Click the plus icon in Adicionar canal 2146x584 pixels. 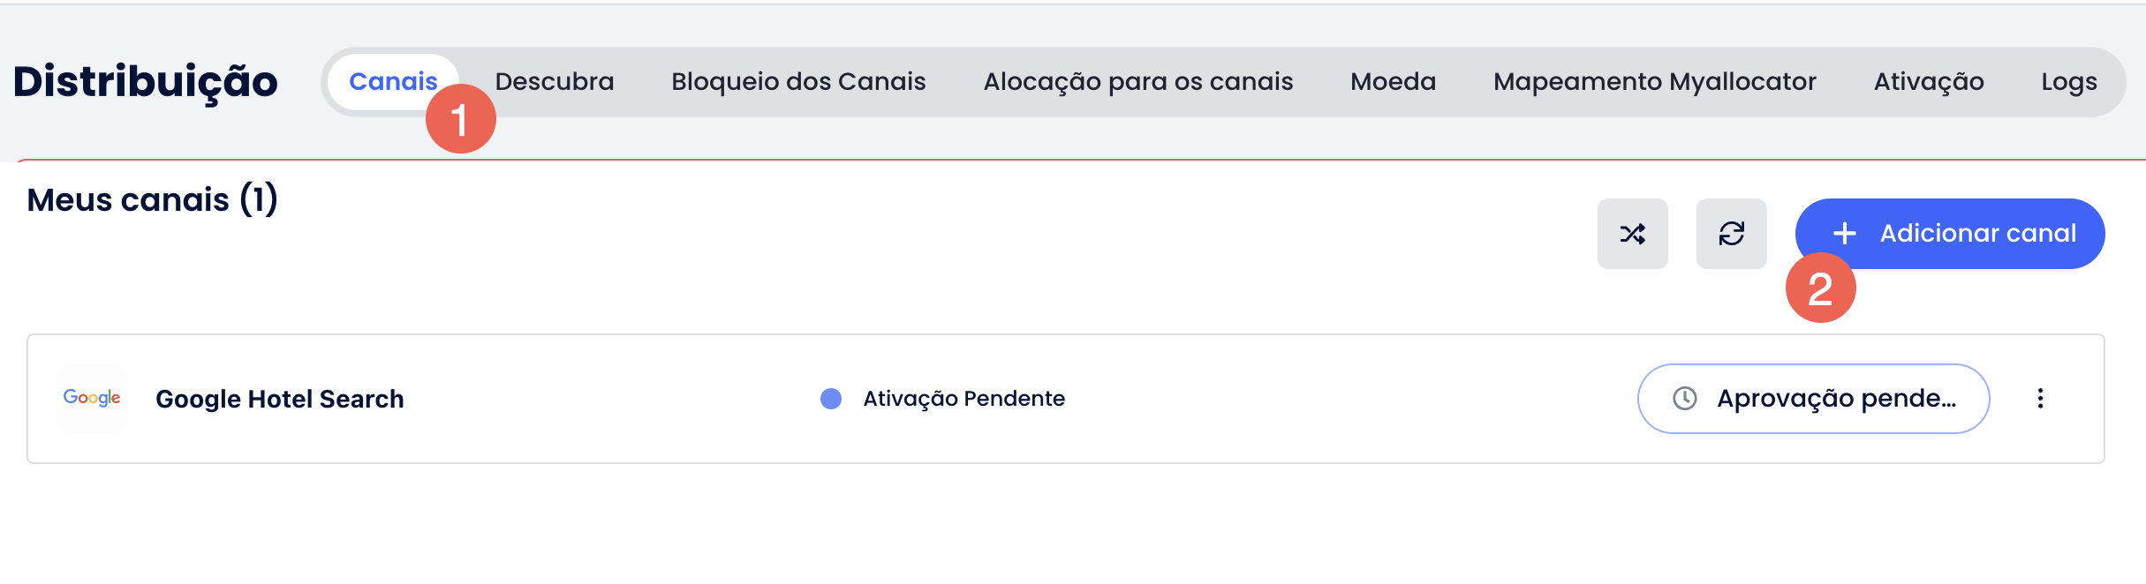(x=1844, y=234)
